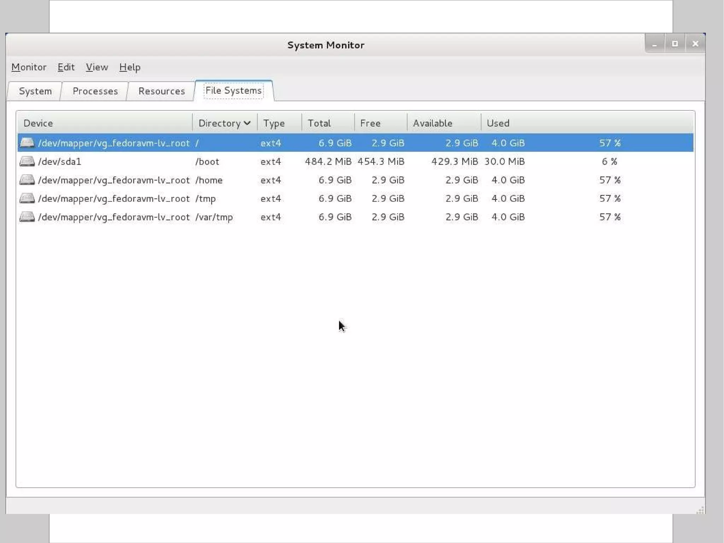Screen dimensions: 724x543
Task: Switch to the System tab
Action: pyautogui.click(x=35, y=91)
